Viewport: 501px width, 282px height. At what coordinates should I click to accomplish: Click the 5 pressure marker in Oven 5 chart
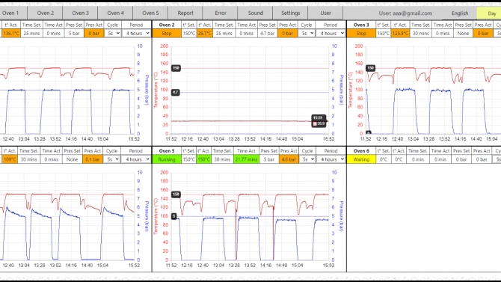pyautogui.click(x=173, y=216)
